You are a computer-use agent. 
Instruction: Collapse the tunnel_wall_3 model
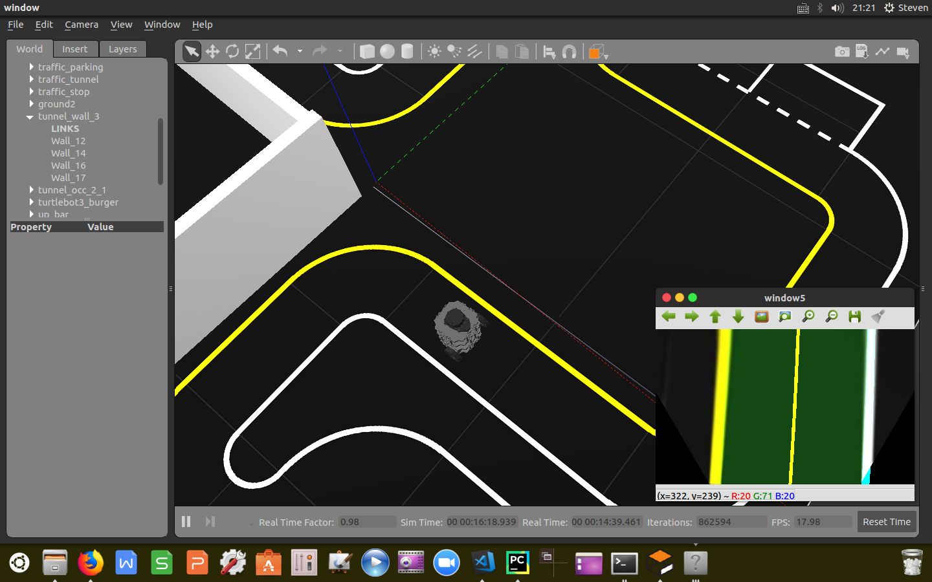[30, 117]
